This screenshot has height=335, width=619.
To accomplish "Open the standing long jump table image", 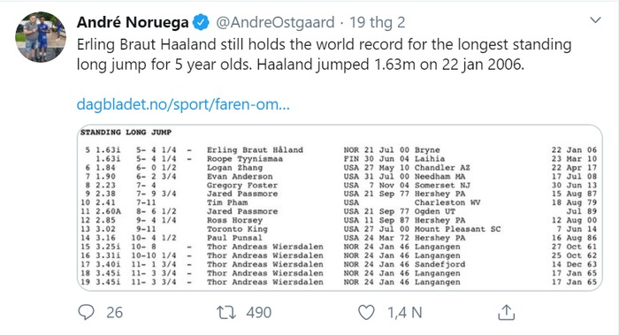I will click(x=340, y=208).
